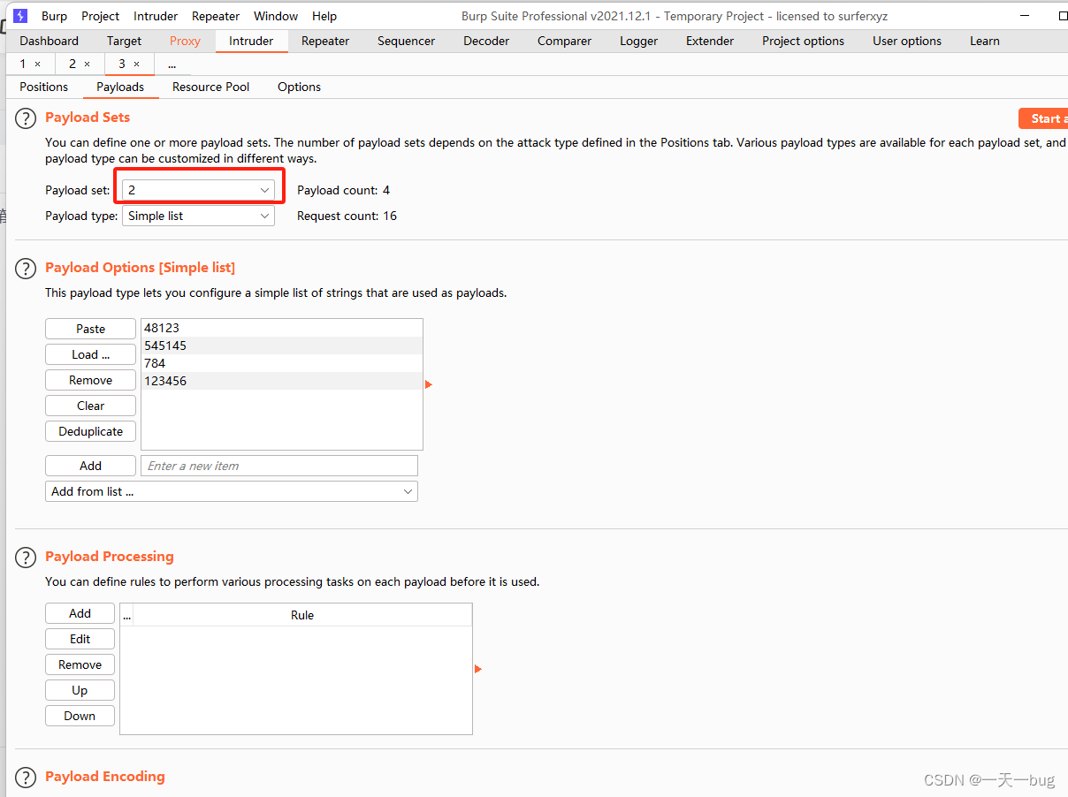Open Payload Sets help icon
Viewport: 1068px width, 797px height.
(x=26, y=118)
